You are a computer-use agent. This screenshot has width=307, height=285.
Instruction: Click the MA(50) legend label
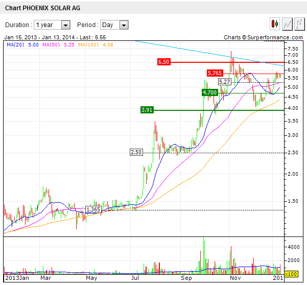51,45
